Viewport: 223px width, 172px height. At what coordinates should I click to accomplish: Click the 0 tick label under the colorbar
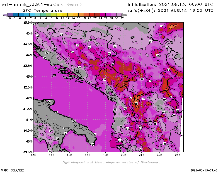35,18
